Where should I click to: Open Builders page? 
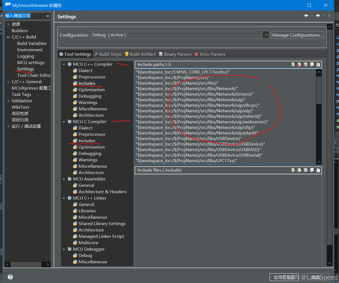[x=20, y=31]
